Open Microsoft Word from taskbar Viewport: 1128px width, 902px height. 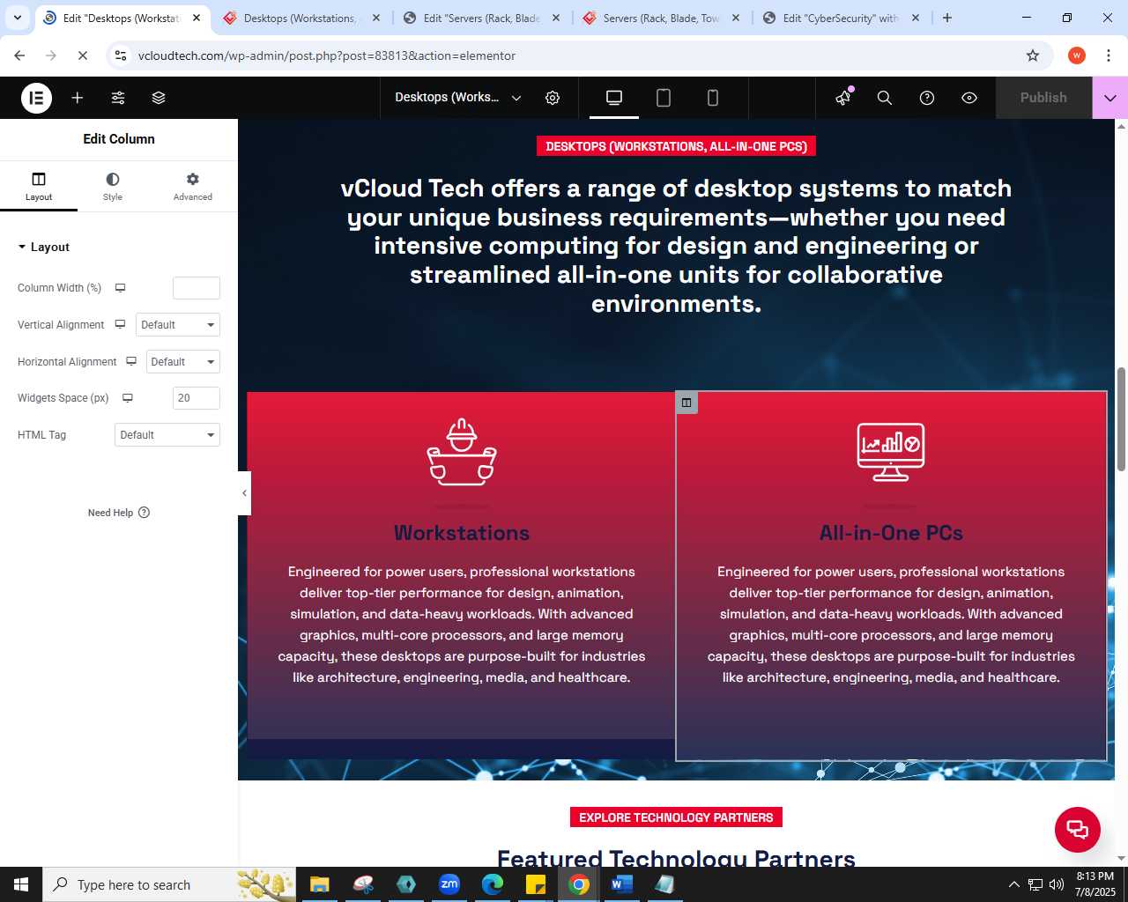[622, 884]
